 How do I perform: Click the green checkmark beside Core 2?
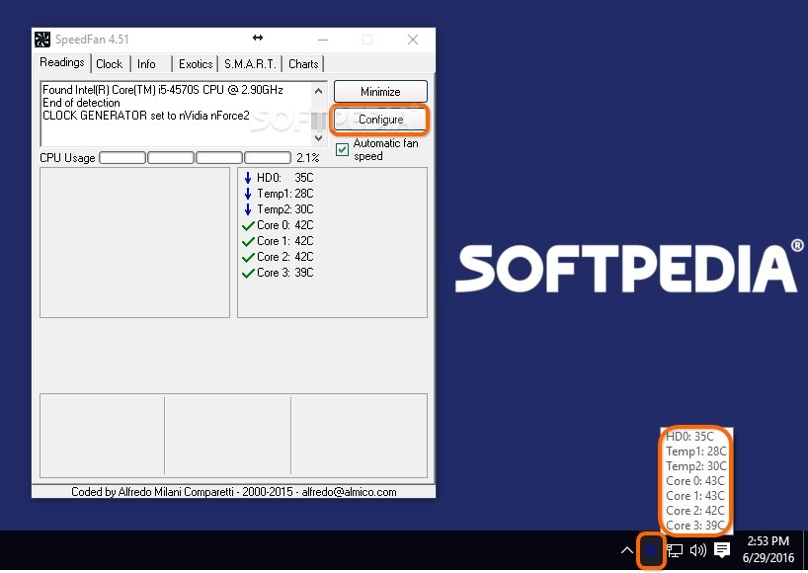[x=250, y=257]
